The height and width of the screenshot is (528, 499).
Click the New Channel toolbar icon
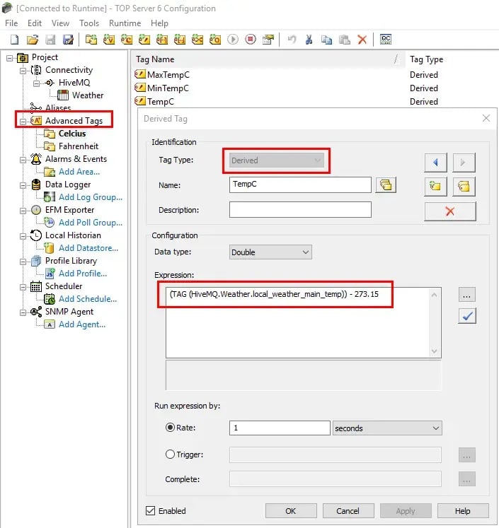pyautogui.click(x=91, y=40)
